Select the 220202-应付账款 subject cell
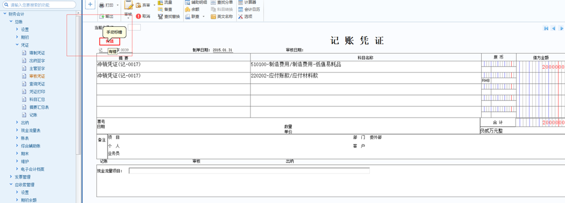The width and height of the screenshot is (565, 203). [x=366, y=78]
